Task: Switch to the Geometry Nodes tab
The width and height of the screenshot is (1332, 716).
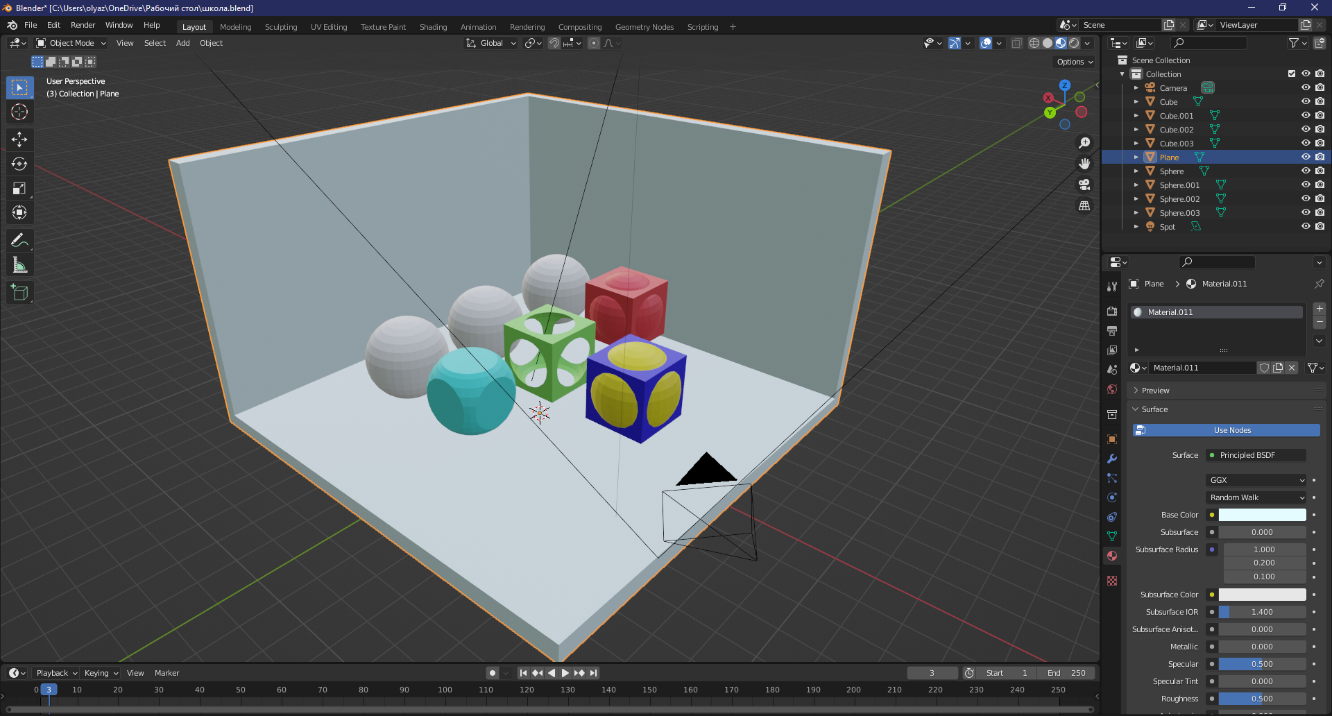Action: tap(644, 27)
